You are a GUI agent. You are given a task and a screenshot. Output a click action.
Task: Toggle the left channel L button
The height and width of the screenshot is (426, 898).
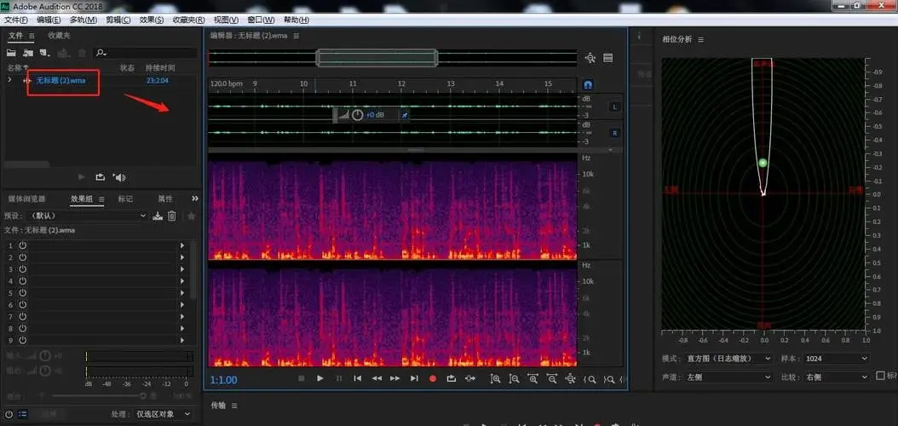coord(614,107)
